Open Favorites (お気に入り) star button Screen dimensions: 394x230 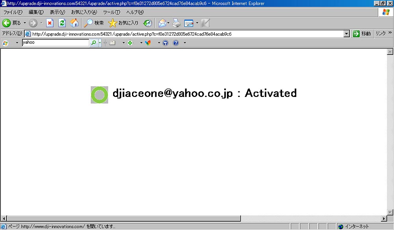[123, 23]
